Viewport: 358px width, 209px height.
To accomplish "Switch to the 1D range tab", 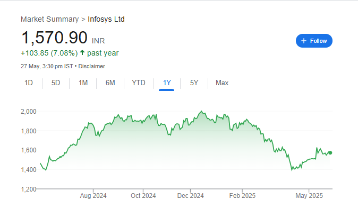I will [x=29, y=83].
